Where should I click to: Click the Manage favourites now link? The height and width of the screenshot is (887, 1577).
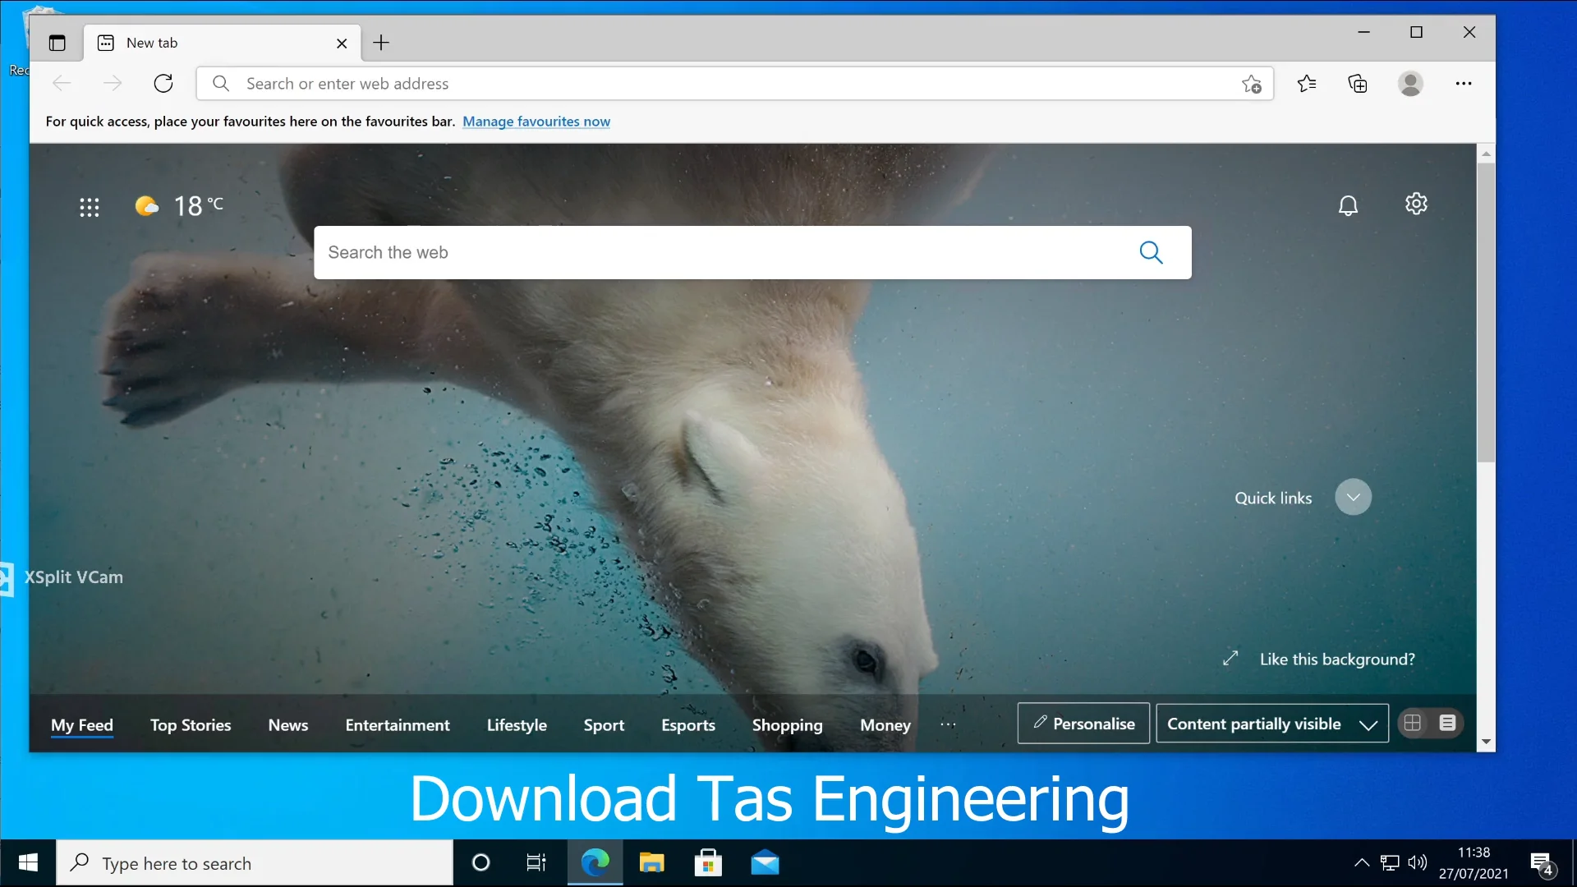pyautogui.click(x=536, y=121)
